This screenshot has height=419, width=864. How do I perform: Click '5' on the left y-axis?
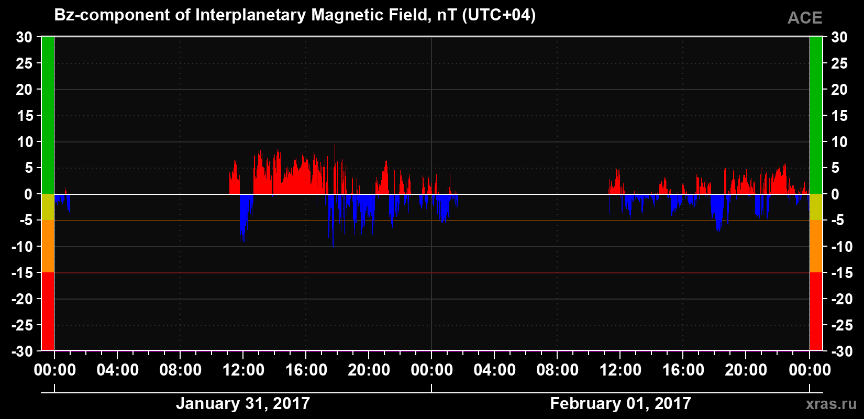(x=28, y=168)
